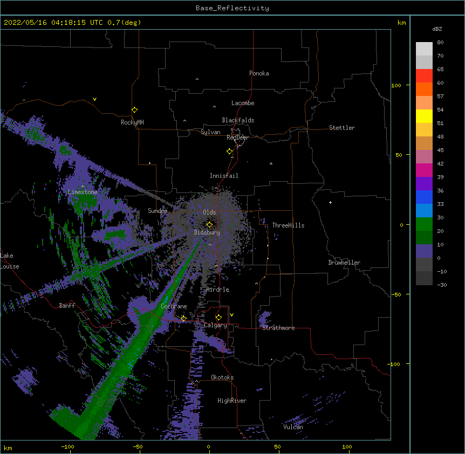The width and height of the screenshot is (465, 454).
Task: Click the Didsbury label
Action: pyautogui.click(x=207, y=232)
